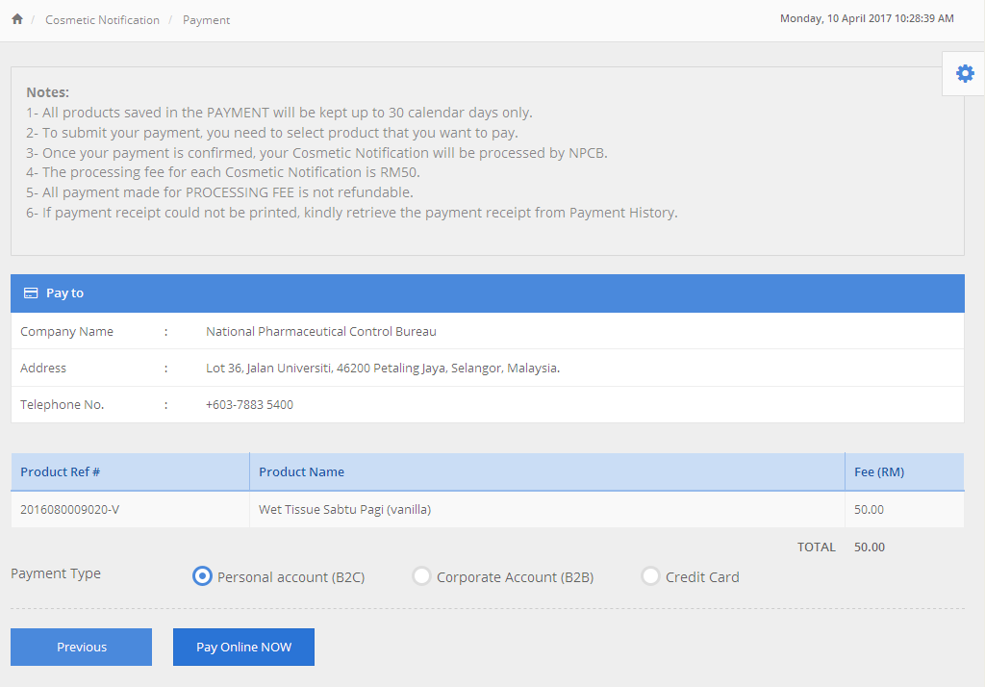Click National Pharmaceutical Control Bureau company name
Viewport: 985px width, 687px height.
click(x=320, y=332)
